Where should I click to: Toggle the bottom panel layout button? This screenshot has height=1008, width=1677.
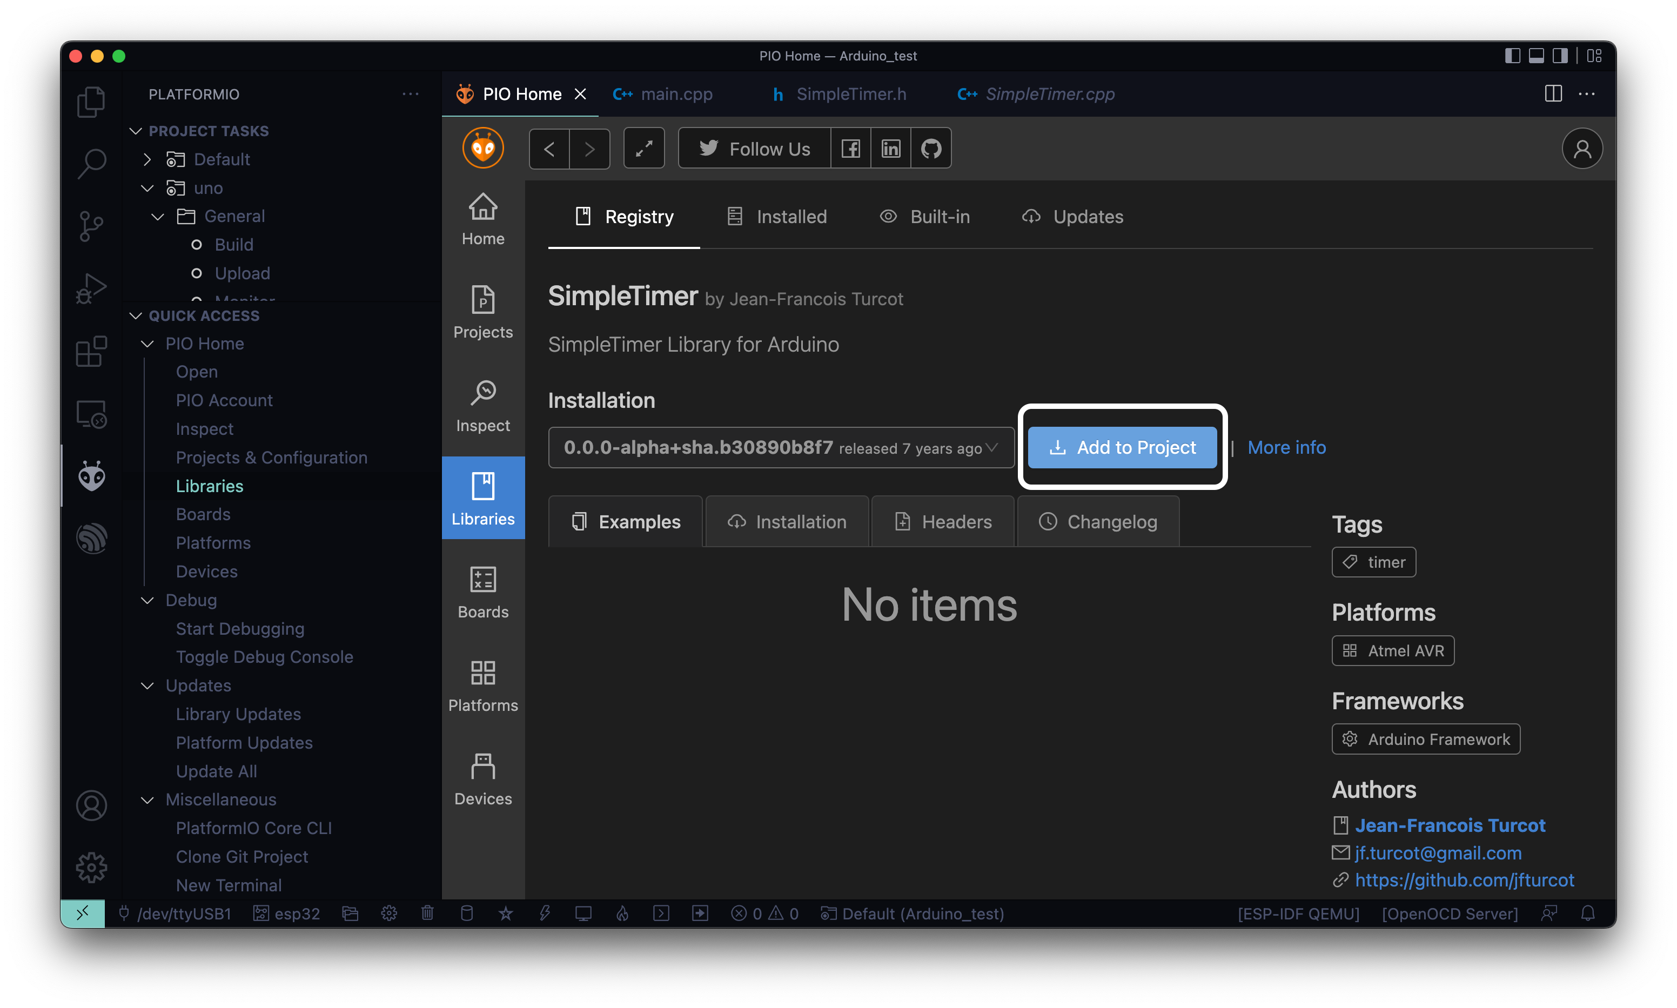[1536, 56]
